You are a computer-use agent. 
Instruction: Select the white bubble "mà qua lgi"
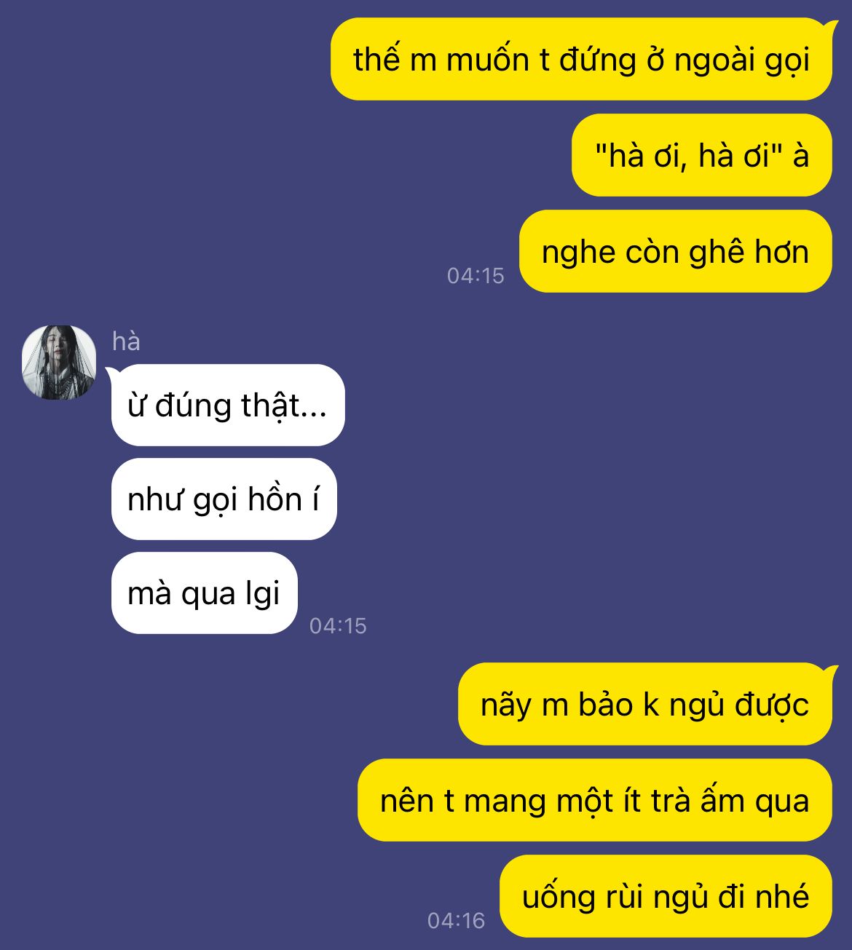click(205, 593)
